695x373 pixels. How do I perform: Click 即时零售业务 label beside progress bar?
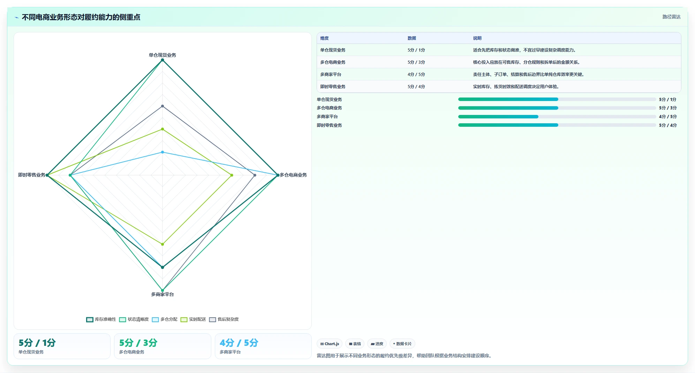[329, 125]
